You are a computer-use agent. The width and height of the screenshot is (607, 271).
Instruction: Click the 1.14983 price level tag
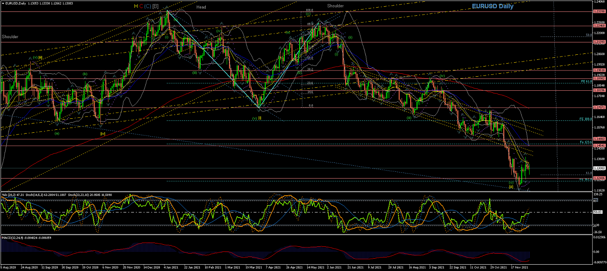point(599,139)
